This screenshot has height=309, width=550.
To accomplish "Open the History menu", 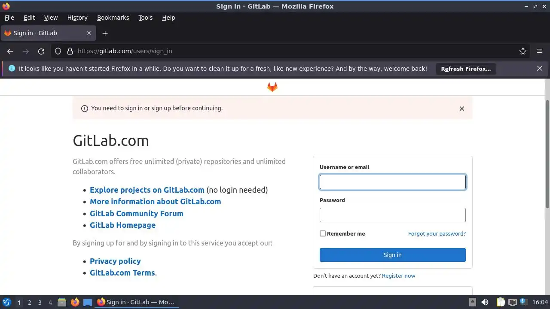I will [77, 18].
